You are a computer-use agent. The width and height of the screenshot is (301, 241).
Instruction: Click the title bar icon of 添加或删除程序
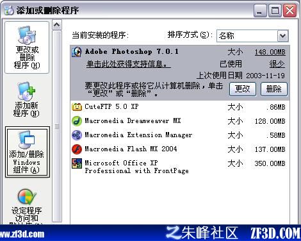[9, 10]
